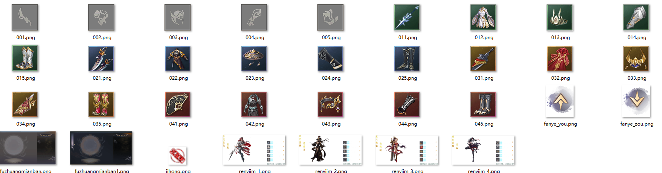Click the 032.png red robe icon
Viewport: 662px width, 173px height.
(x=560, y=58)
